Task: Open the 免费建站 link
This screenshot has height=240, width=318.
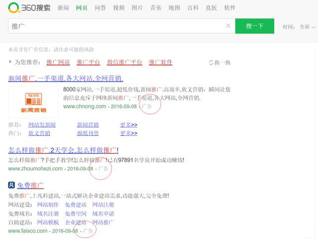Action: pyautogui.click(x=76, y=205)
